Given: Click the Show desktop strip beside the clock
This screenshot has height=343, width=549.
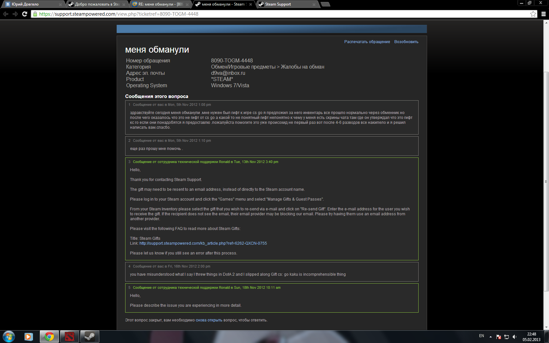Looking at the screenshot, I should 546,337.
